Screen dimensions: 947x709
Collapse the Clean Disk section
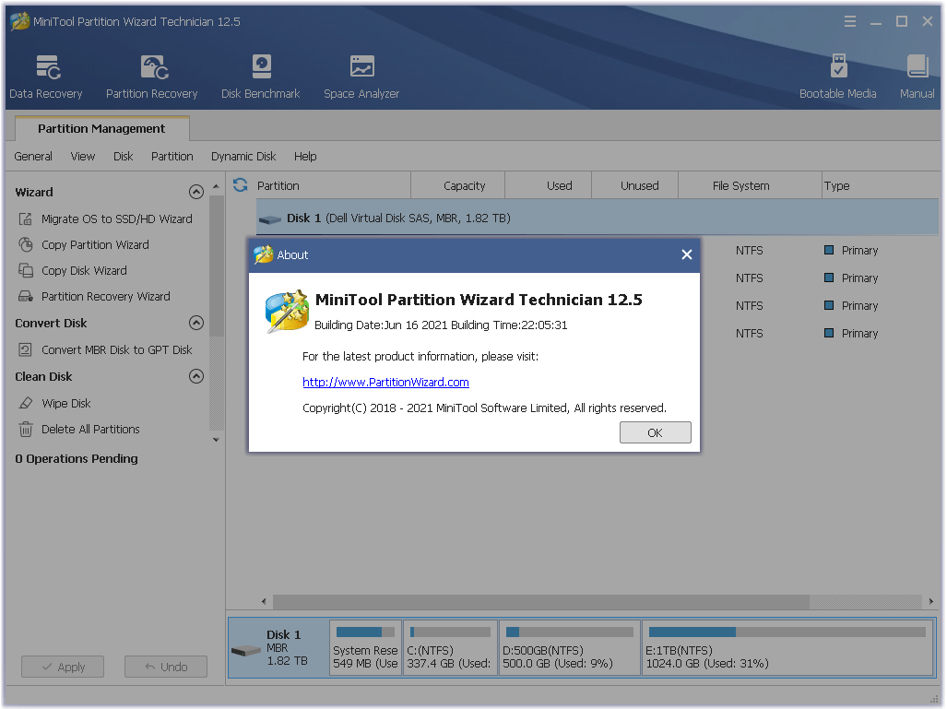point(196,376)
